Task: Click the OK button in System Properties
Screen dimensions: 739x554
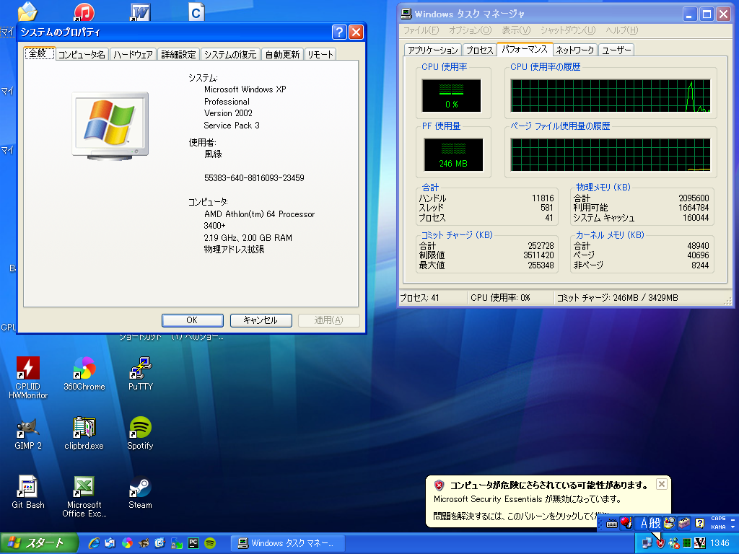Action: 191,320
